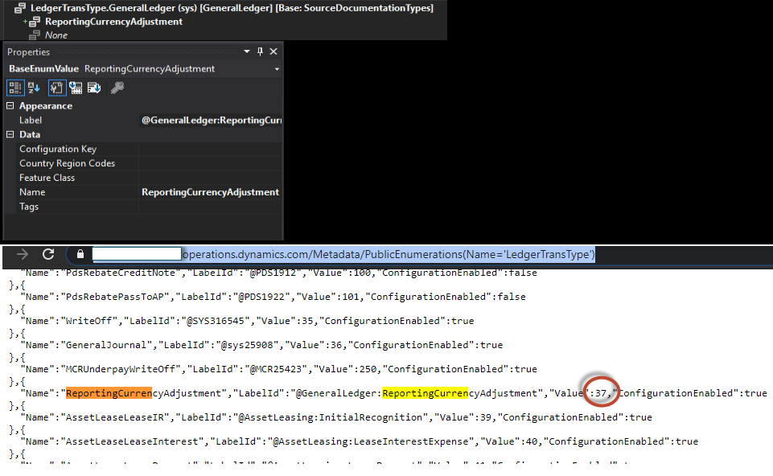The height and width of the screenshot is (476, 773).
Task: Click the GeneralJournal JSON line
Action: 261,345
